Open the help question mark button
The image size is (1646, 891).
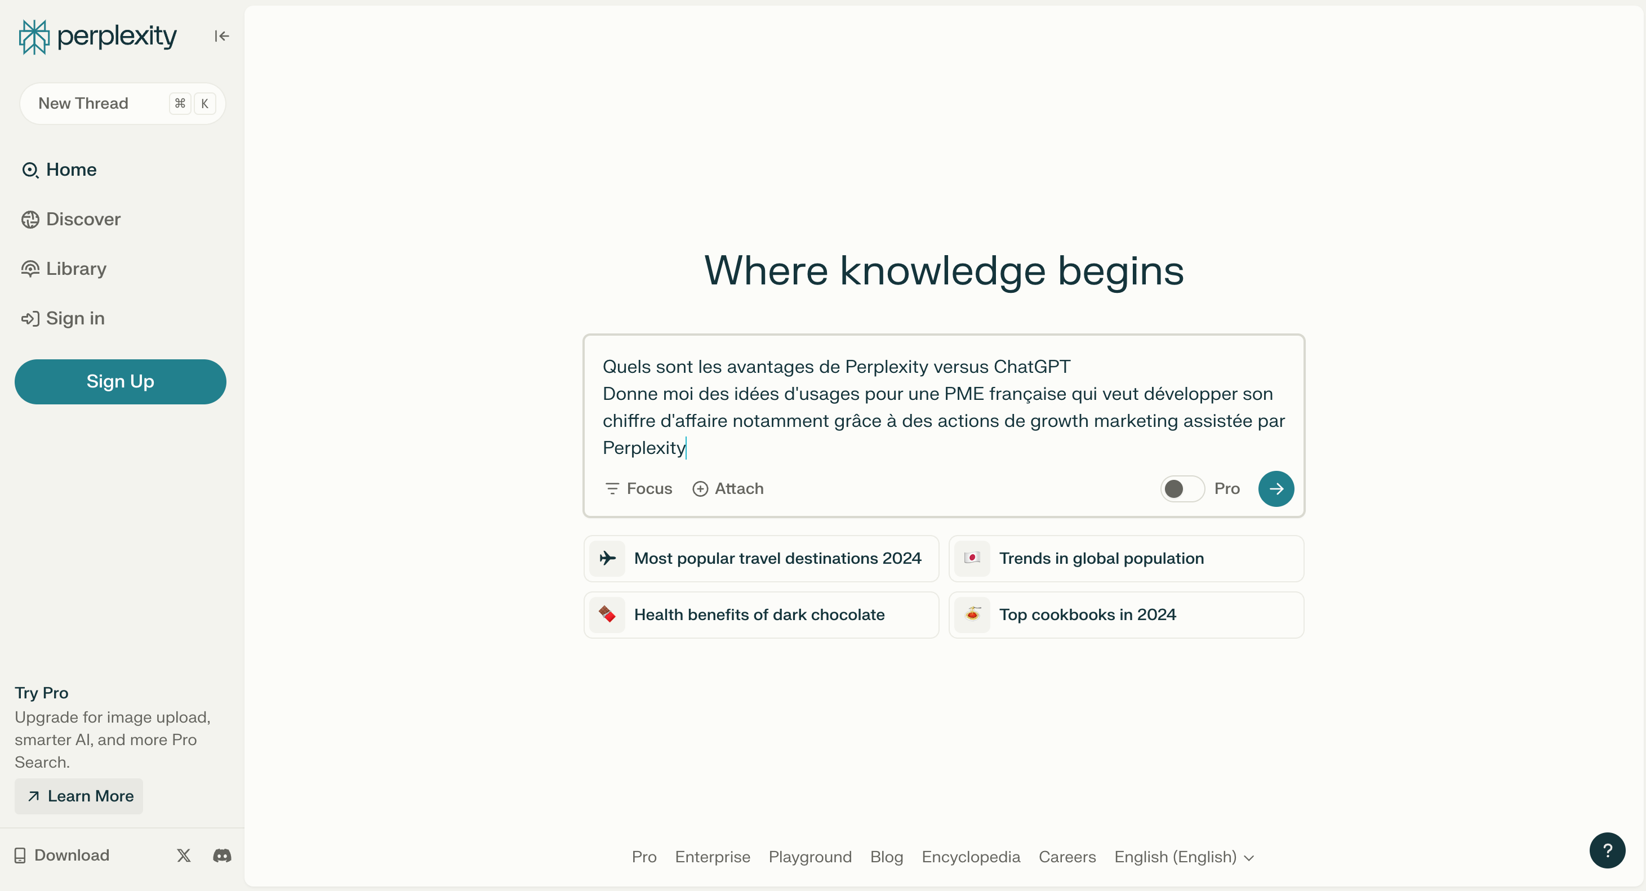[x=1607, y=850]
